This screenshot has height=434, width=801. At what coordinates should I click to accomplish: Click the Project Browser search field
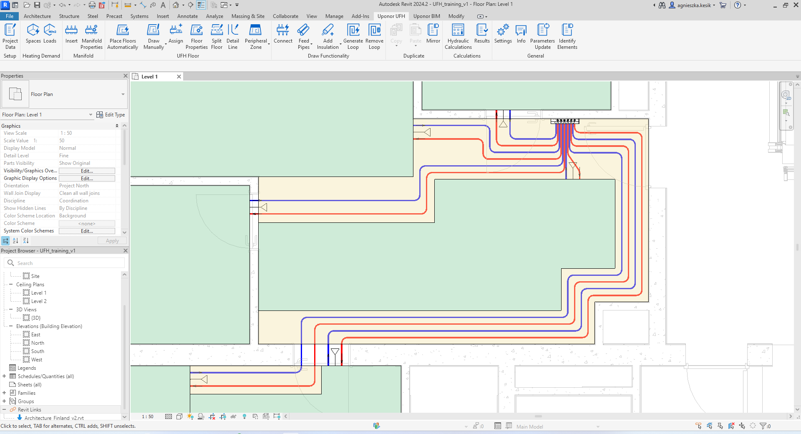click(65, 263)
